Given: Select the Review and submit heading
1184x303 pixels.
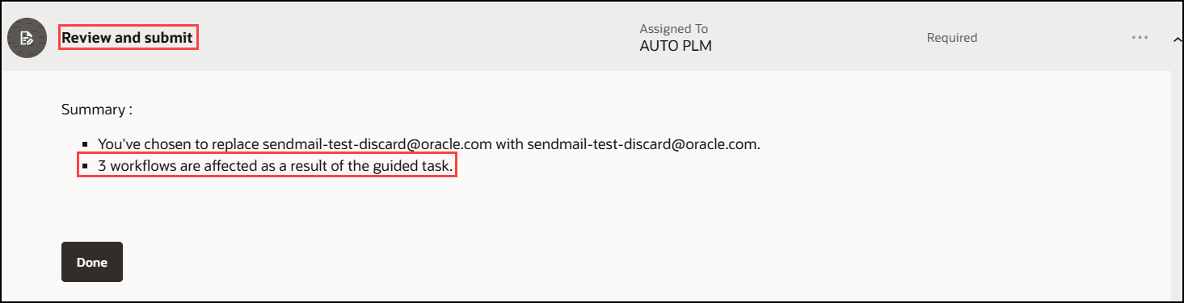Looking at the screenshot, I should [x=128, y=38].
